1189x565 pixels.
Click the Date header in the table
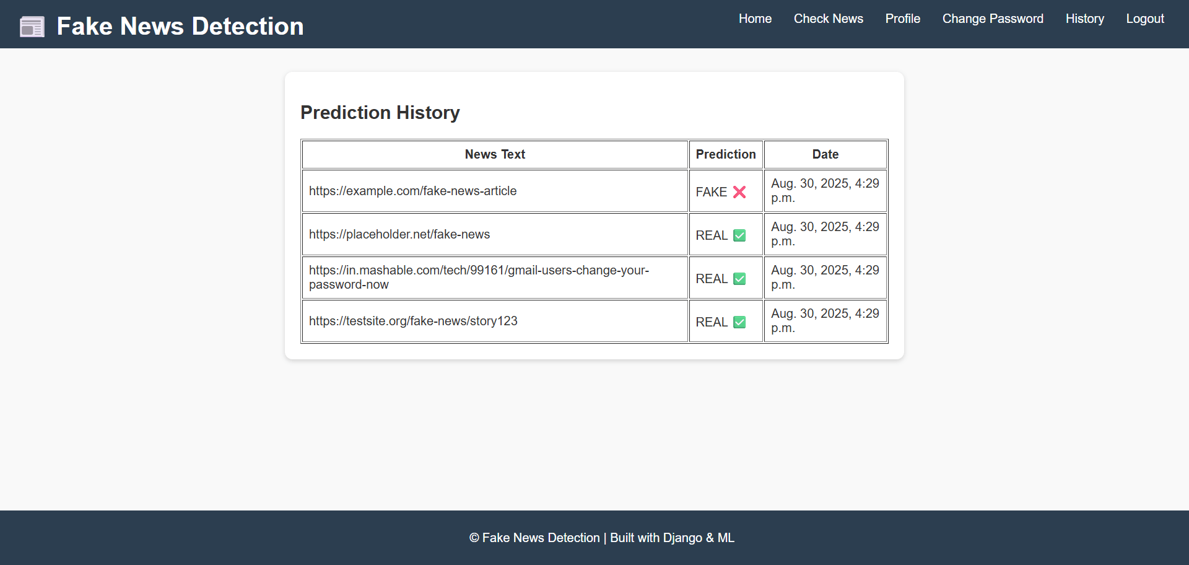tap(825, 154)
